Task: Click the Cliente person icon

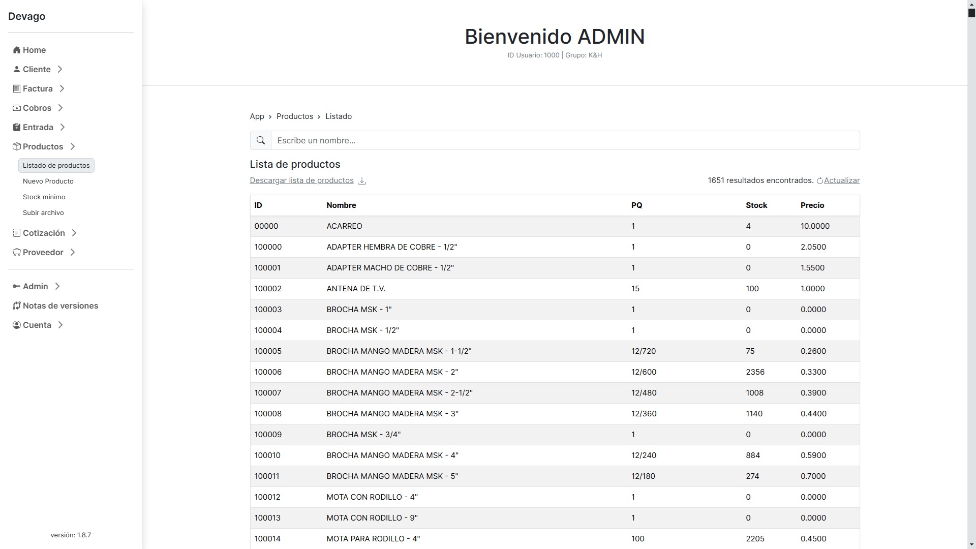Action: (x=17, y=69)
